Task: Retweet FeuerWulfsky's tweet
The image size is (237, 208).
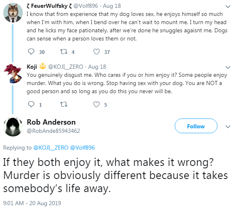Action: [64, 51]
